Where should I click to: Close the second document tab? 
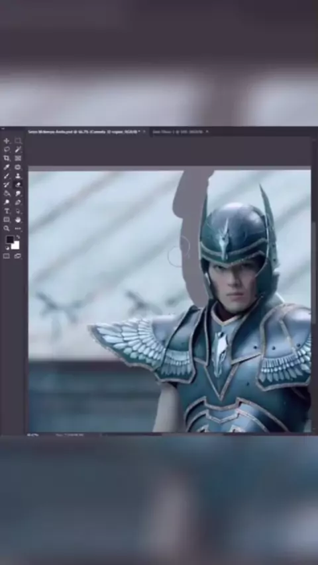(207, 132)
